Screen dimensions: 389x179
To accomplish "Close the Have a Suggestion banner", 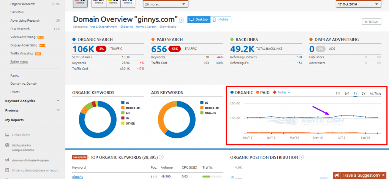I will [383, 175].
